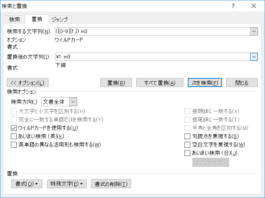
Task: Close the 検索と置換 dialog with X
Action: click(254, 6)
